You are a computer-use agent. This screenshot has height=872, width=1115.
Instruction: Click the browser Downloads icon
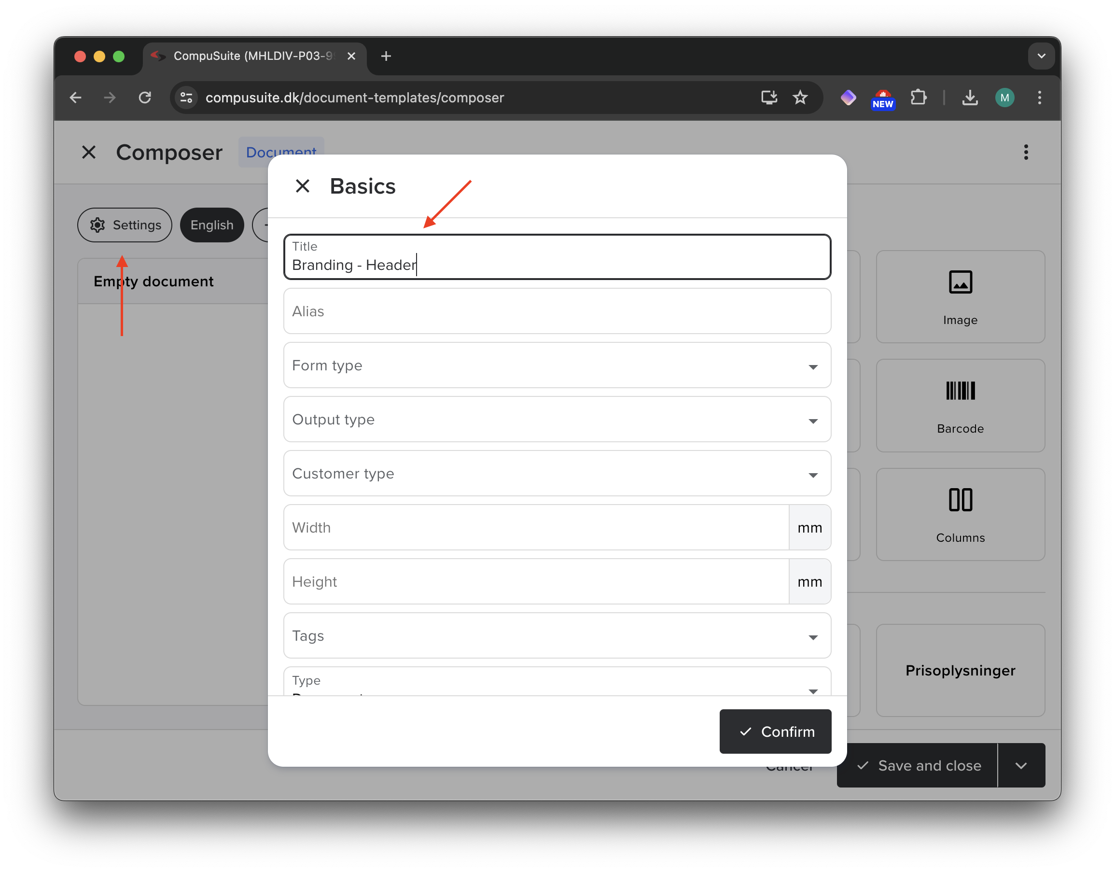[x=970, y=98]
